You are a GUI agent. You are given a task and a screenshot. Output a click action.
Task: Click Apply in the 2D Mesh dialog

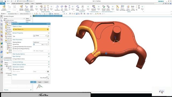[40, 82]
